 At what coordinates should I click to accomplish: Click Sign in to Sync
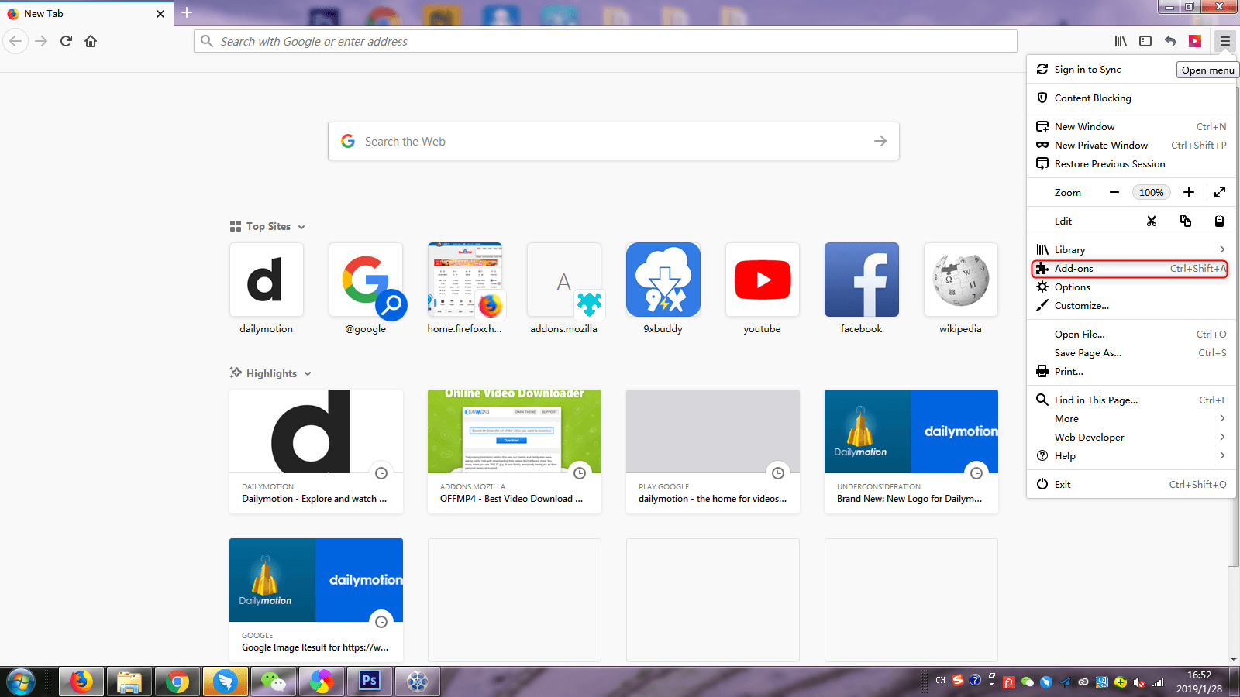point(1087,70)
